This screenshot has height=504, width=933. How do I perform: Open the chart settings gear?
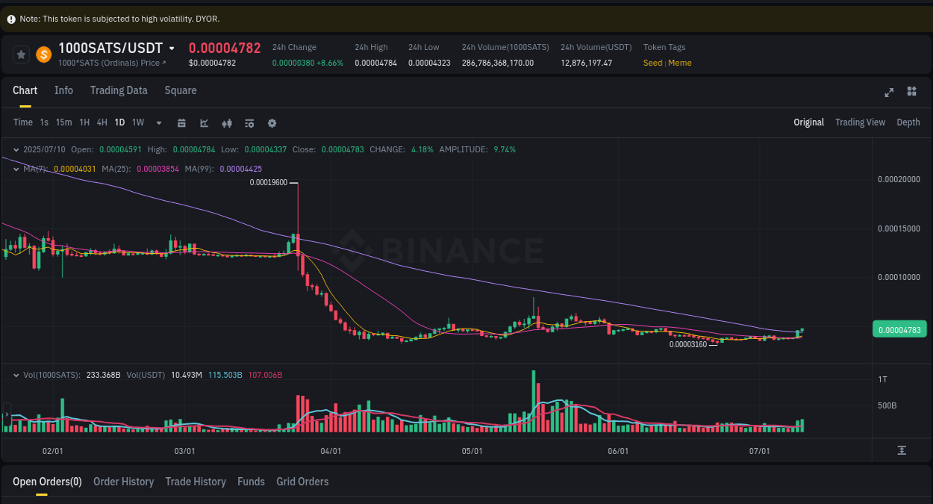pos(272,122)
